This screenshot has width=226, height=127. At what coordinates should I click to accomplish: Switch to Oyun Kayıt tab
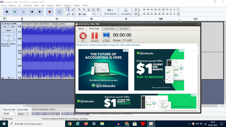click(x=109, y=28)
